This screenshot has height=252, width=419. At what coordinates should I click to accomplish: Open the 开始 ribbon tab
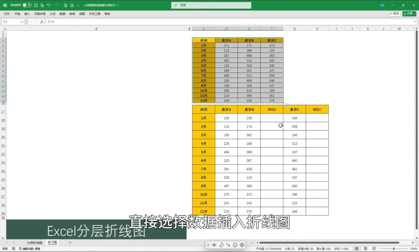(17, 14)
